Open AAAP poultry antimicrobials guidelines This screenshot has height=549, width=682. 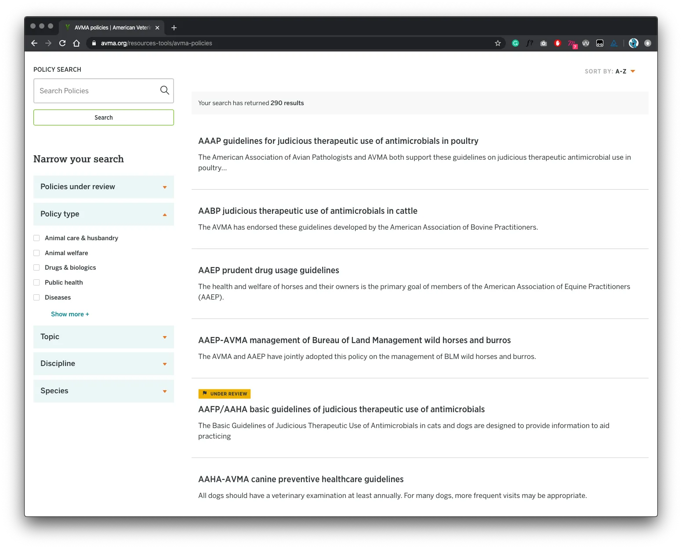tap(338, 141)
